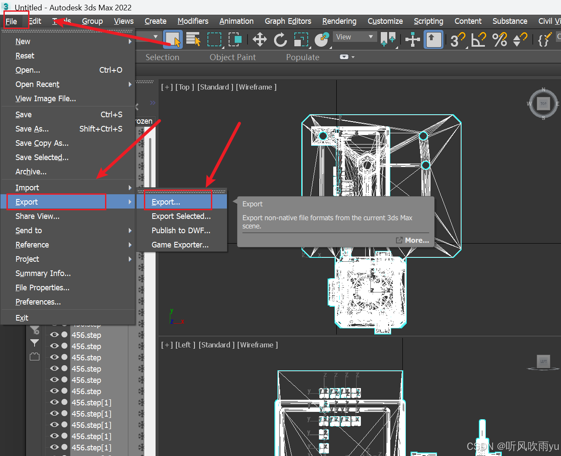Open Edit Named Selection Sets icon
The height and width of the screenshot is (456, 561).
tap(545, 39)
